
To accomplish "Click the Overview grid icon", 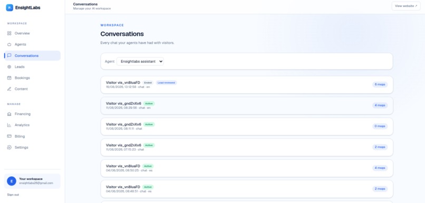I will pyautogui.click(x=9, y=33).
